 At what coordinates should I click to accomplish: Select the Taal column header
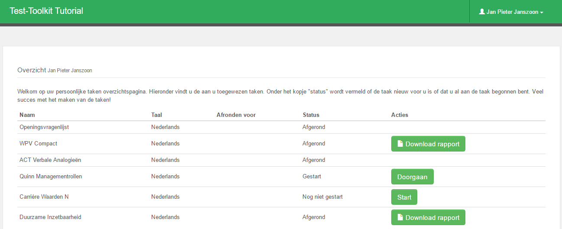coord(156,115)
